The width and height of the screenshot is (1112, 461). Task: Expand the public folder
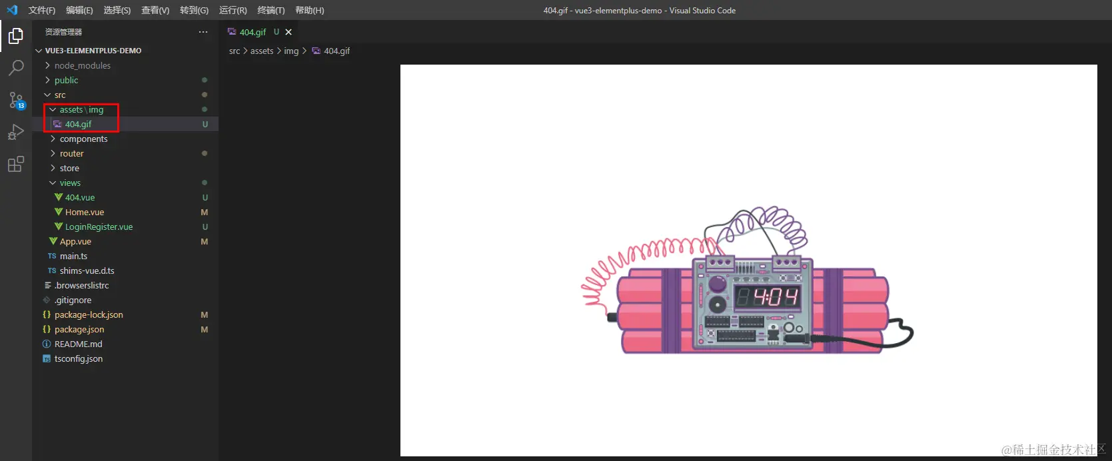click(47, 80)
